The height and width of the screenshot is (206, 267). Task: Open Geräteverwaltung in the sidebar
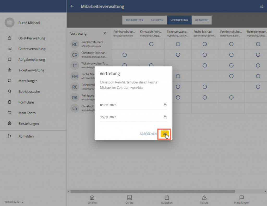[32, 49]
